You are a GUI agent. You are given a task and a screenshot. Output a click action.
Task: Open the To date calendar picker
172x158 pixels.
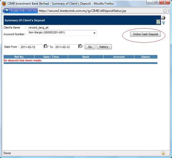tap(81, 46)
